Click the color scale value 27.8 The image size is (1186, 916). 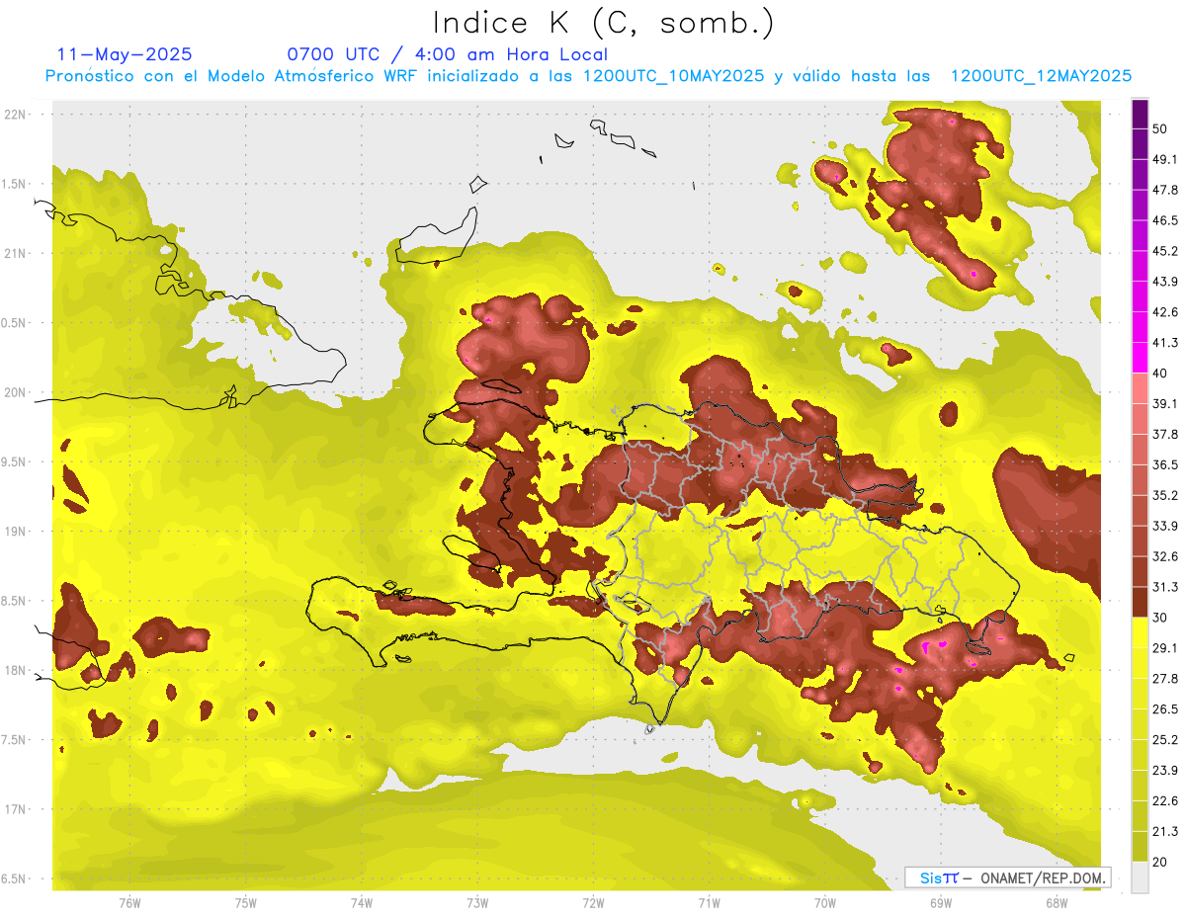point(1164,678)
